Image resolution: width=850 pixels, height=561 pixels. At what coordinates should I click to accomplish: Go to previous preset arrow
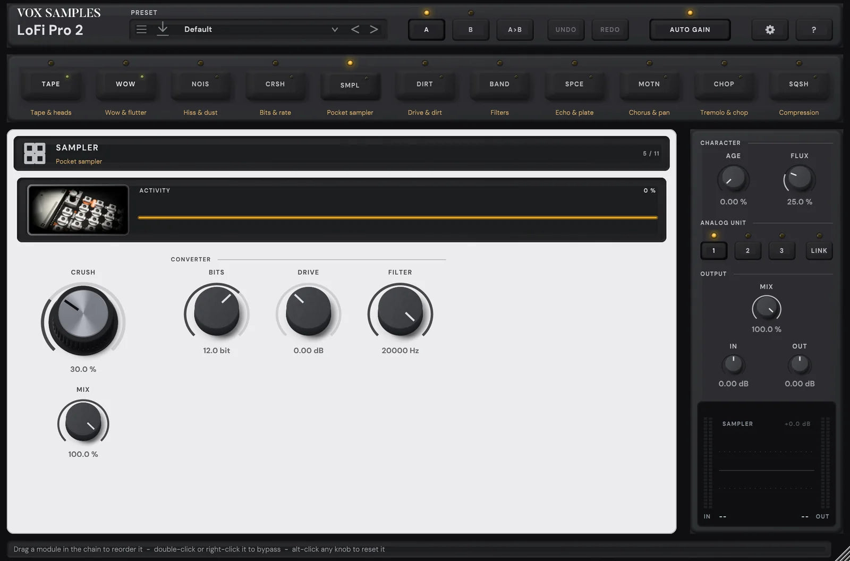click(x=355, y=29)
